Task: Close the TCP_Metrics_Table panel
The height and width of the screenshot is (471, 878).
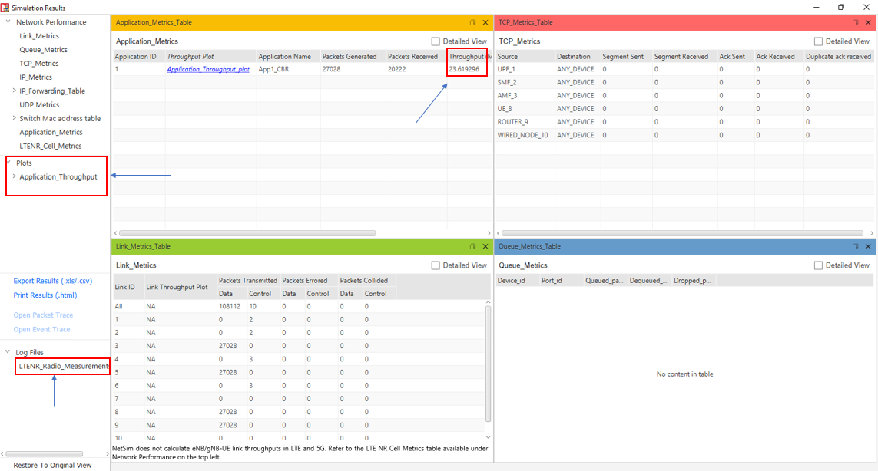Action: [868, 22]
